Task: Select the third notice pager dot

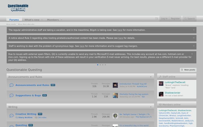Action: click(x=103, y=65)
